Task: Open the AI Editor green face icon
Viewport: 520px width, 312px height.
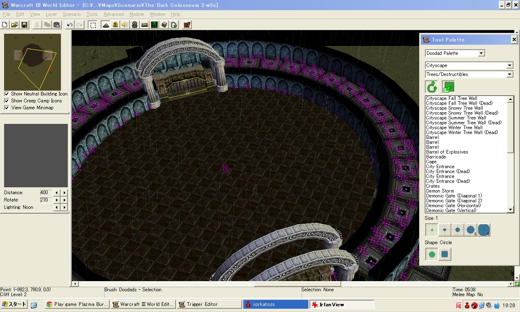Action: pos(154,25)
